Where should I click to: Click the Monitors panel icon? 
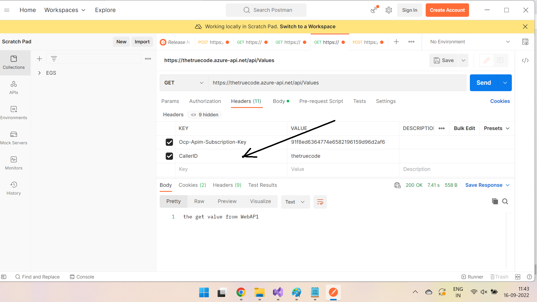14,159
